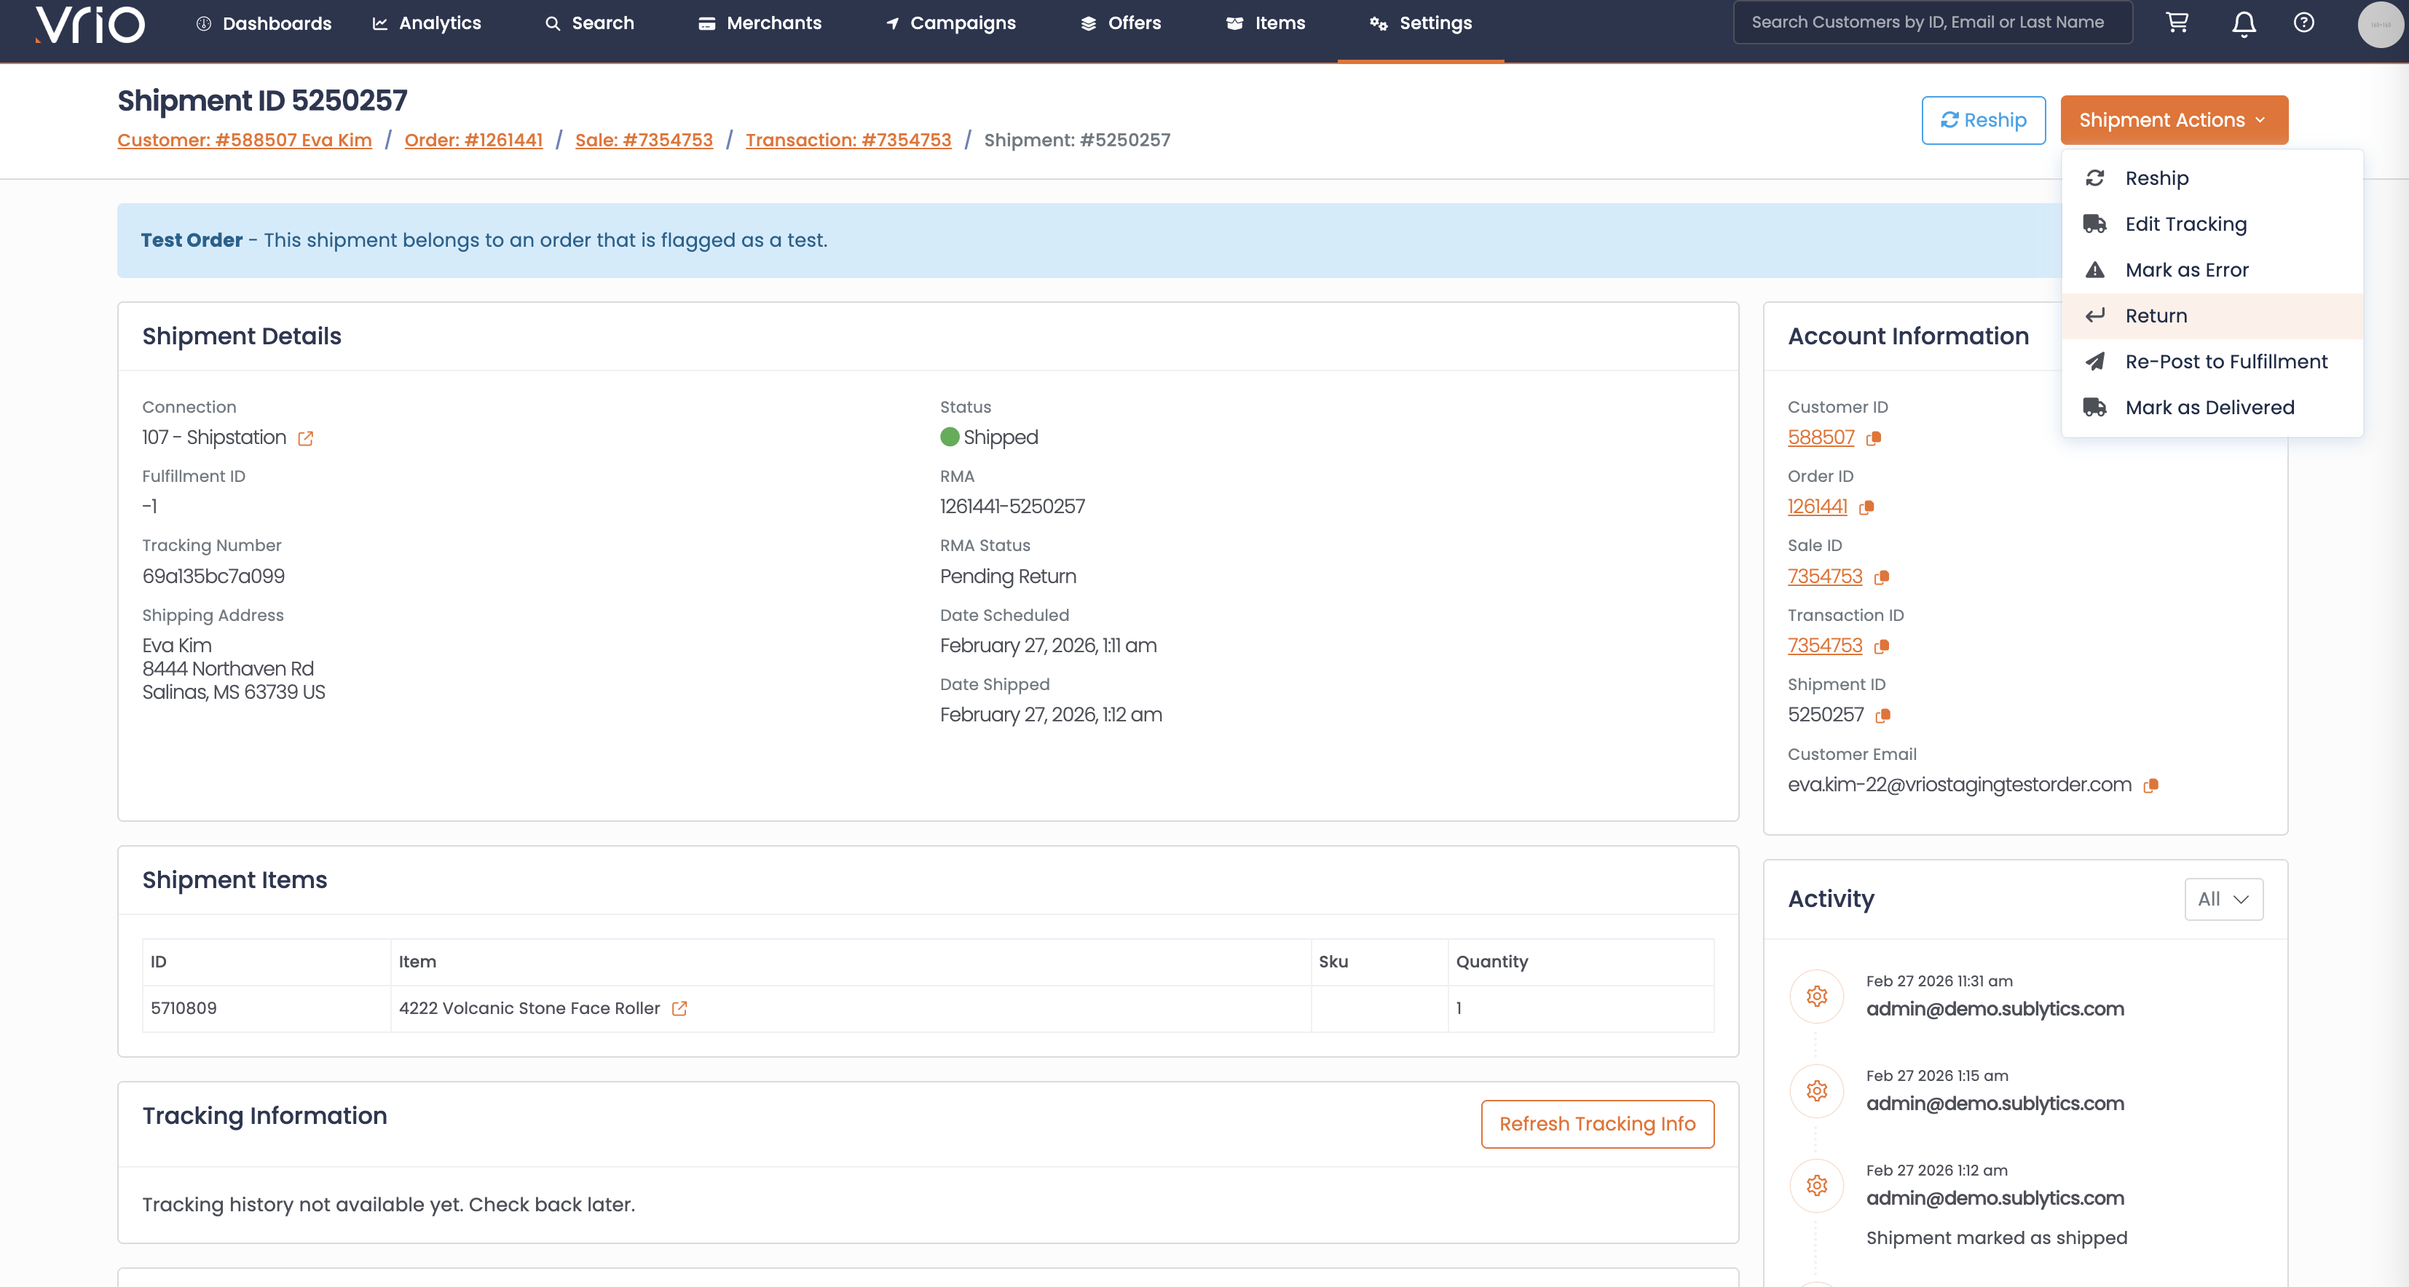This screenshot has height=1287, width=2409.
Task: Select Edit Tracking menu entry
Action: [2185, 224]
